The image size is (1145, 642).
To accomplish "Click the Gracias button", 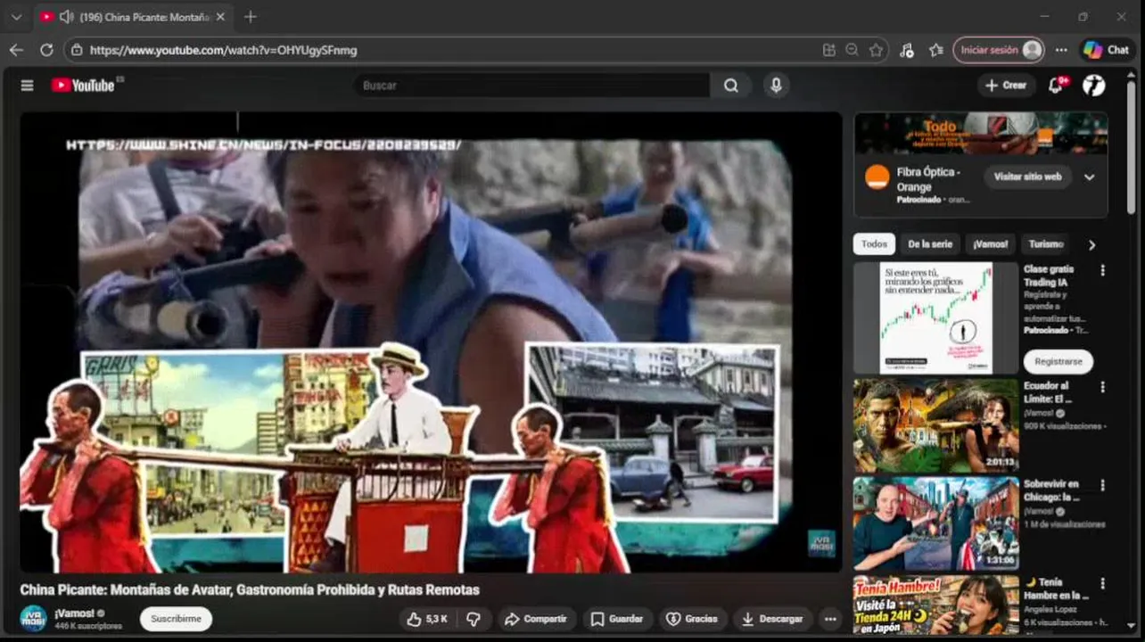I will [692, 619].
